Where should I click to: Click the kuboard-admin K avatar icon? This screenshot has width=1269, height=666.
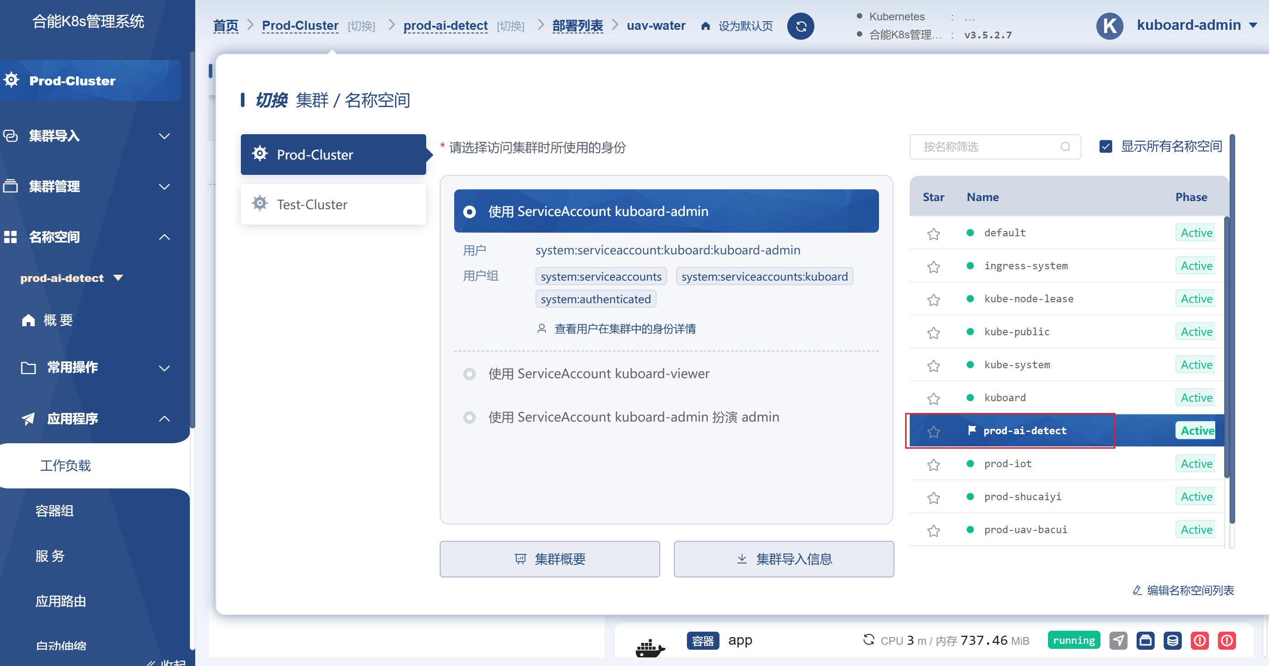[x=1109, y=26]
